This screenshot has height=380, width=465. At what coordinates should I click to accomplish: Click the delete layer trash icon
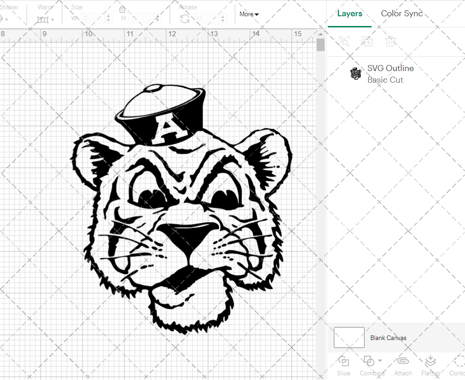391,41
